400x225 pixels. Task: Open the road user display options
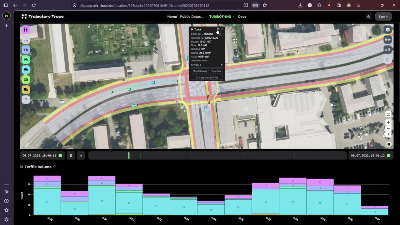point(388,40)
